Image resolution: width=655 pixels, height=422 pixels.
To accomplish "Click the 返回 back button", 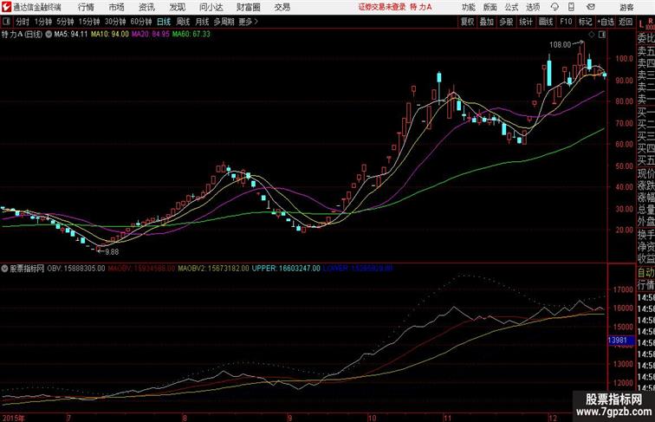I will click(x=626, y=22).
